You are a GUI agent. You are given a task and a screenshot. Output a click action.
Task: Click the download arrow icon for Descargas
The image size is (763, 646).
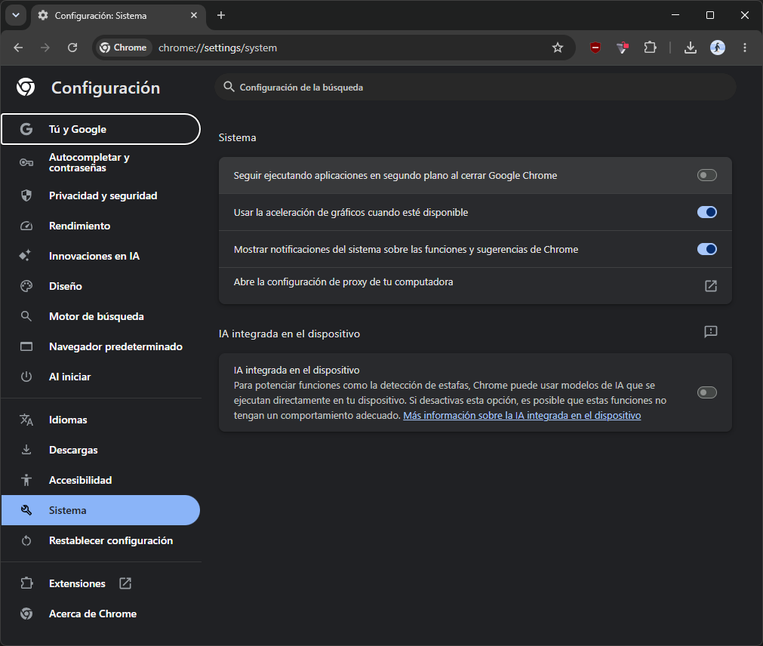pos(26,450)
